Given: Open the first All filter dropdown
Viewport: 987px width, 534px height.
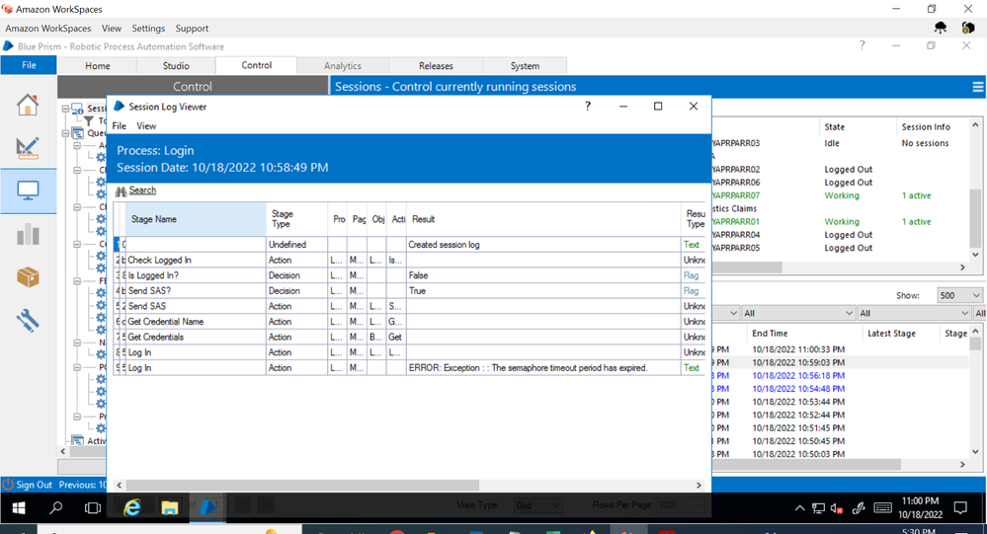Looking at the screenshot, I should pyautogui.click(x=793, y=313).
